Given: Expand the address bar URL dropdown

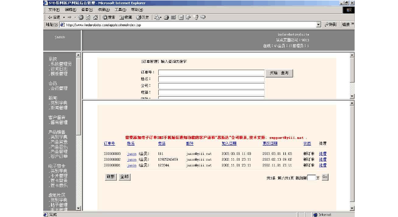Looking at the screenshot, I should (318, 25).
